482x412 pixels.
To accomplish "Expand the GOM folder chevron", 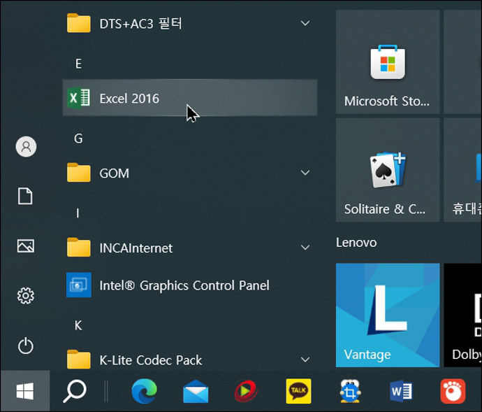I will click(305, 173).
